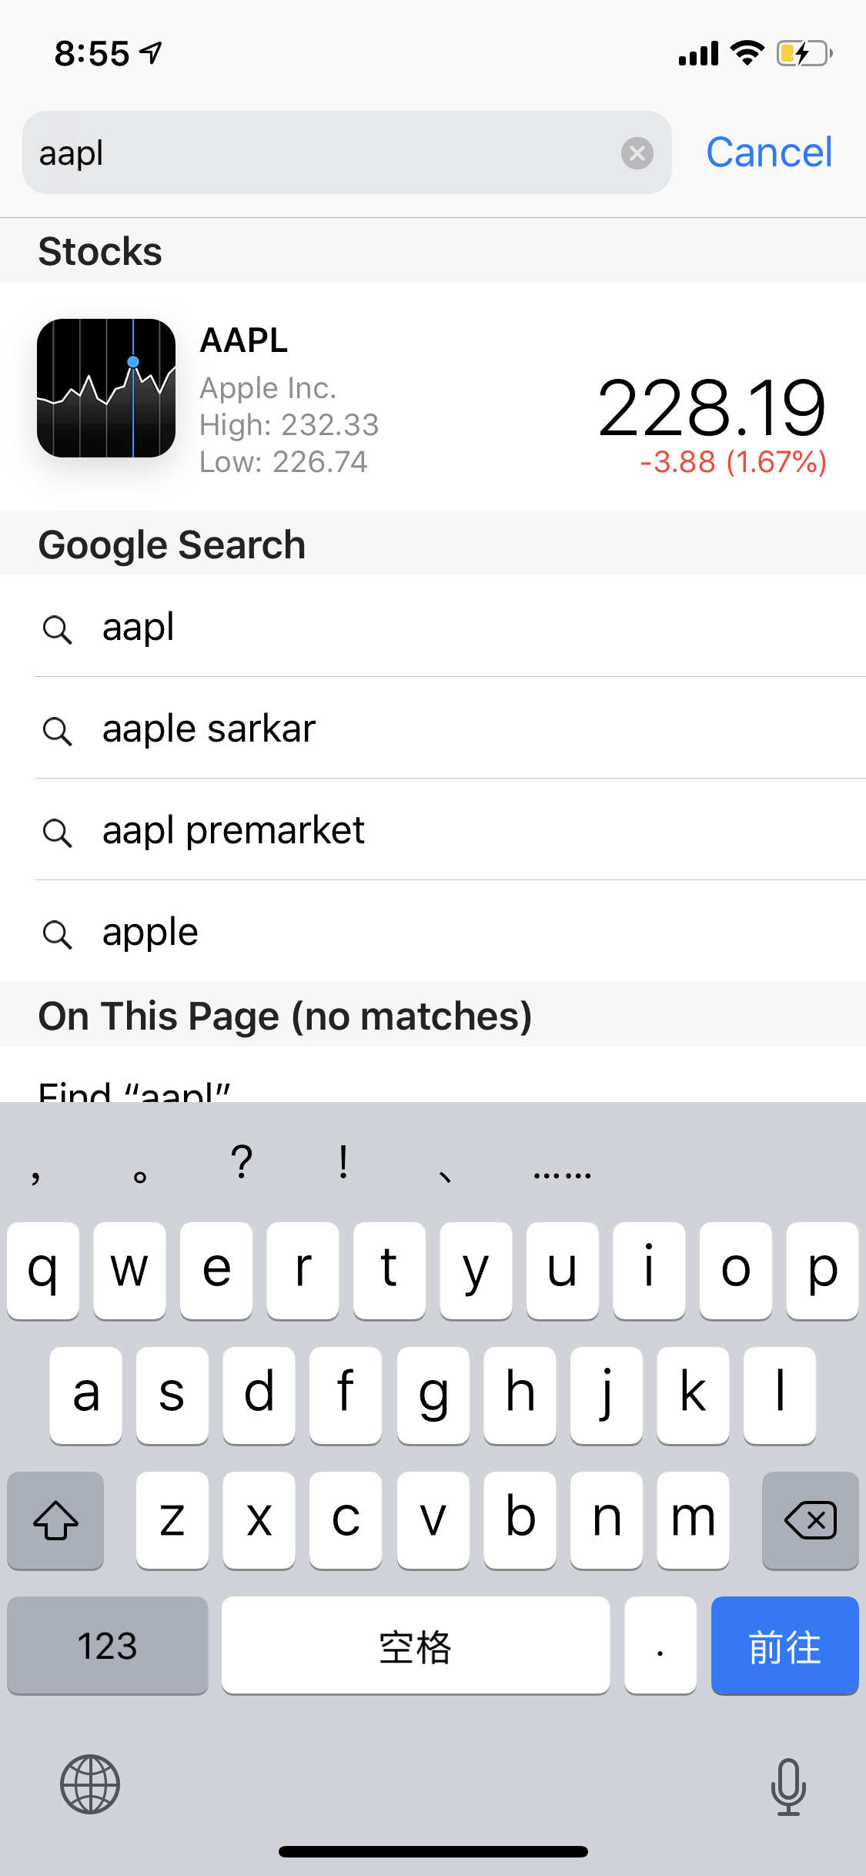Activate the microphone dictation icon
Screen dimensions: 866x1876
[x=788, y=1786]
